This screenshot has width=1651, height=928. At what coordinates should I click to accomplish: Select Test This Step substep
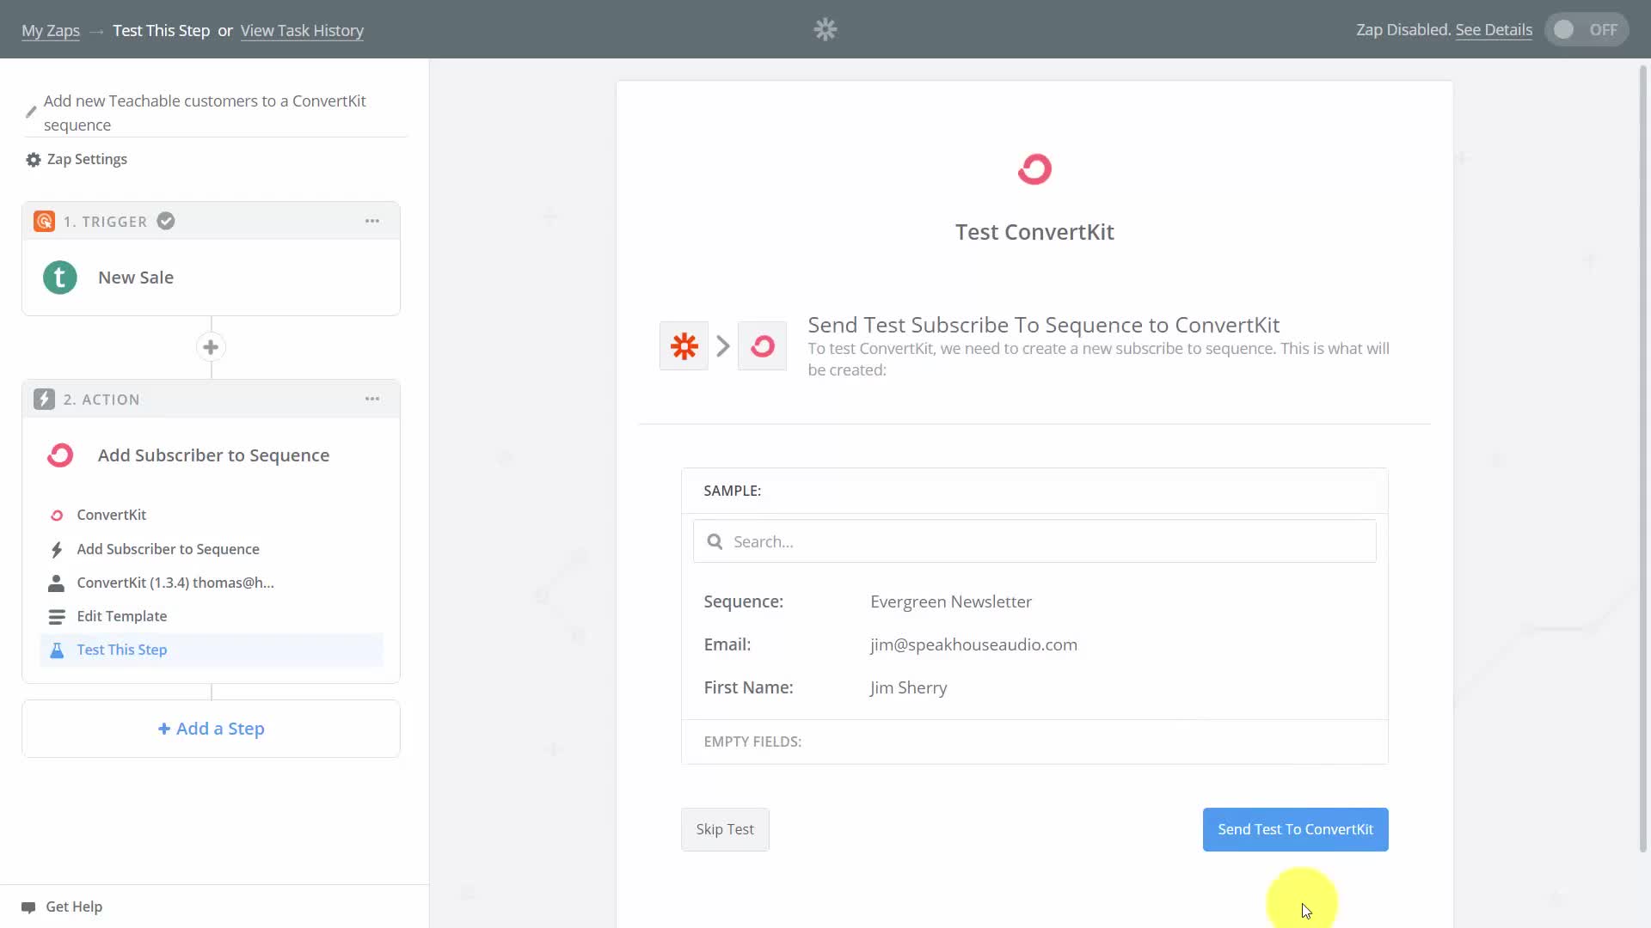211,650
